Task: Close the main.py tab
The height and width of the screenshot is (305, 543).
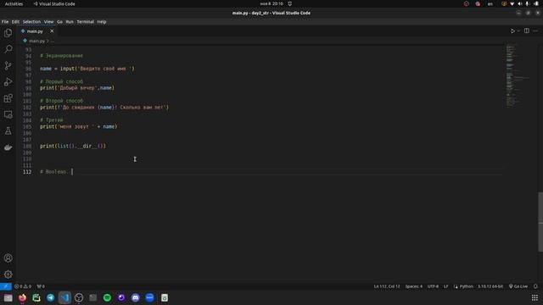Action: click(x=52, y=31)
